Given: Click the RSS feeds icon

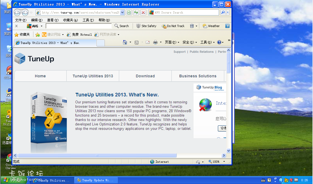Looking at the screenshot, I should pos(137,42).
